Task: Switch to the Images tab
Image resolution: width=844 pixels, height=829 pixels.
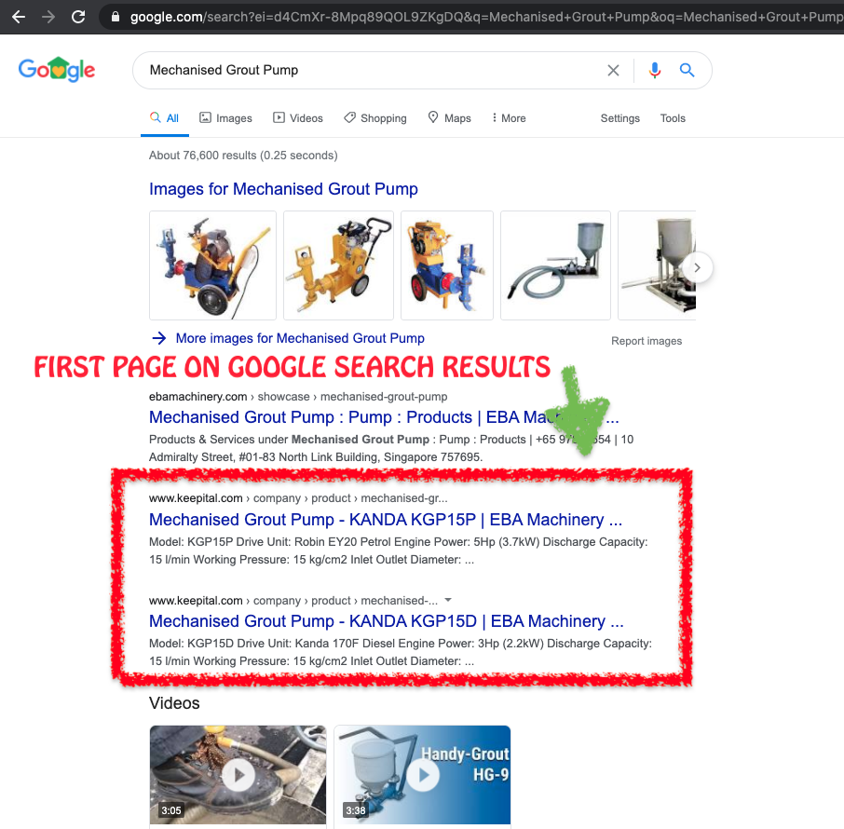Action: [x=225, y=118]
